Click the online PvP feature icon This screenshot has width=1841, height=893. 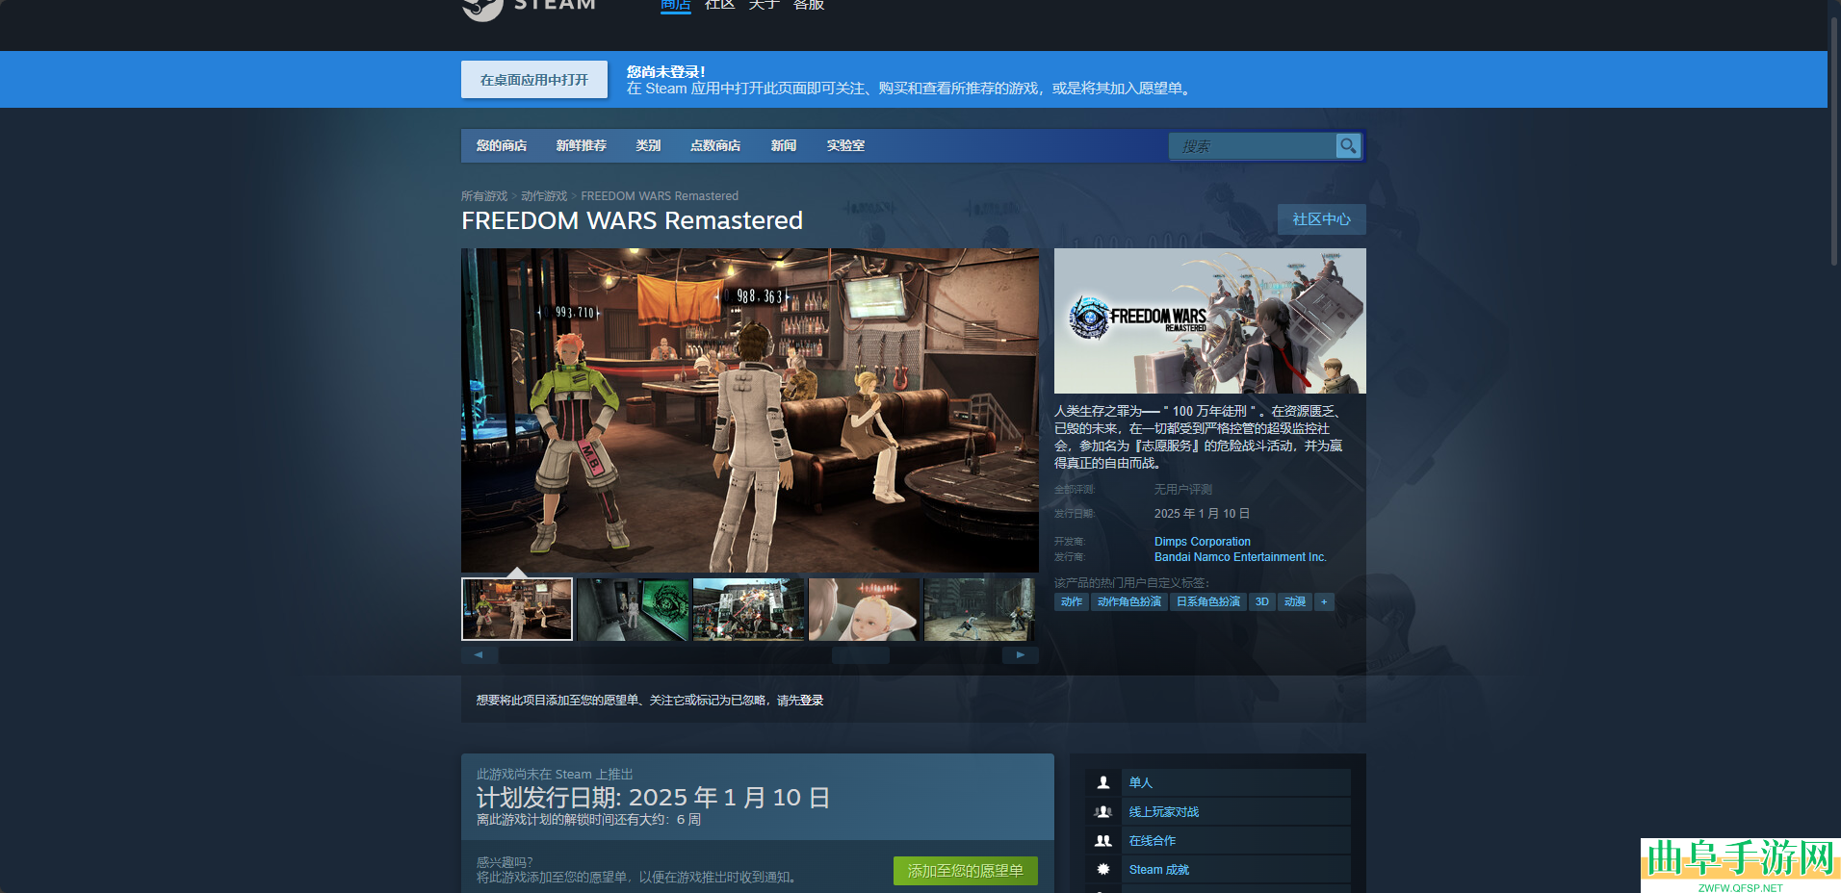point(1103,811)
